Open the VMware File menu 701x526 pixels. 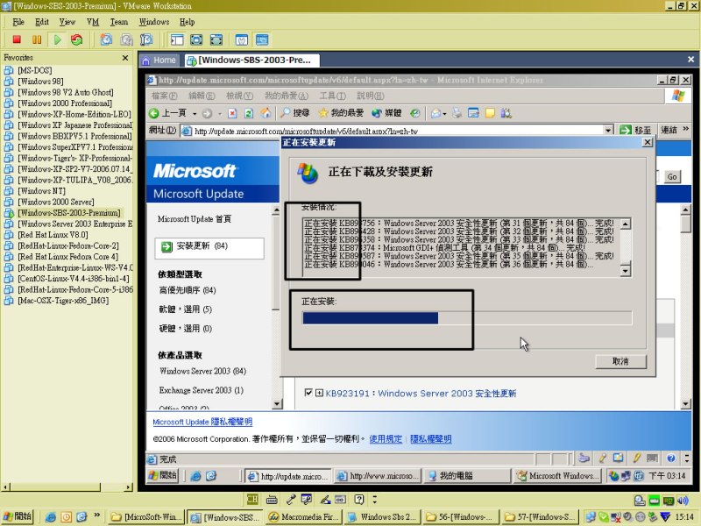(18, 22)
